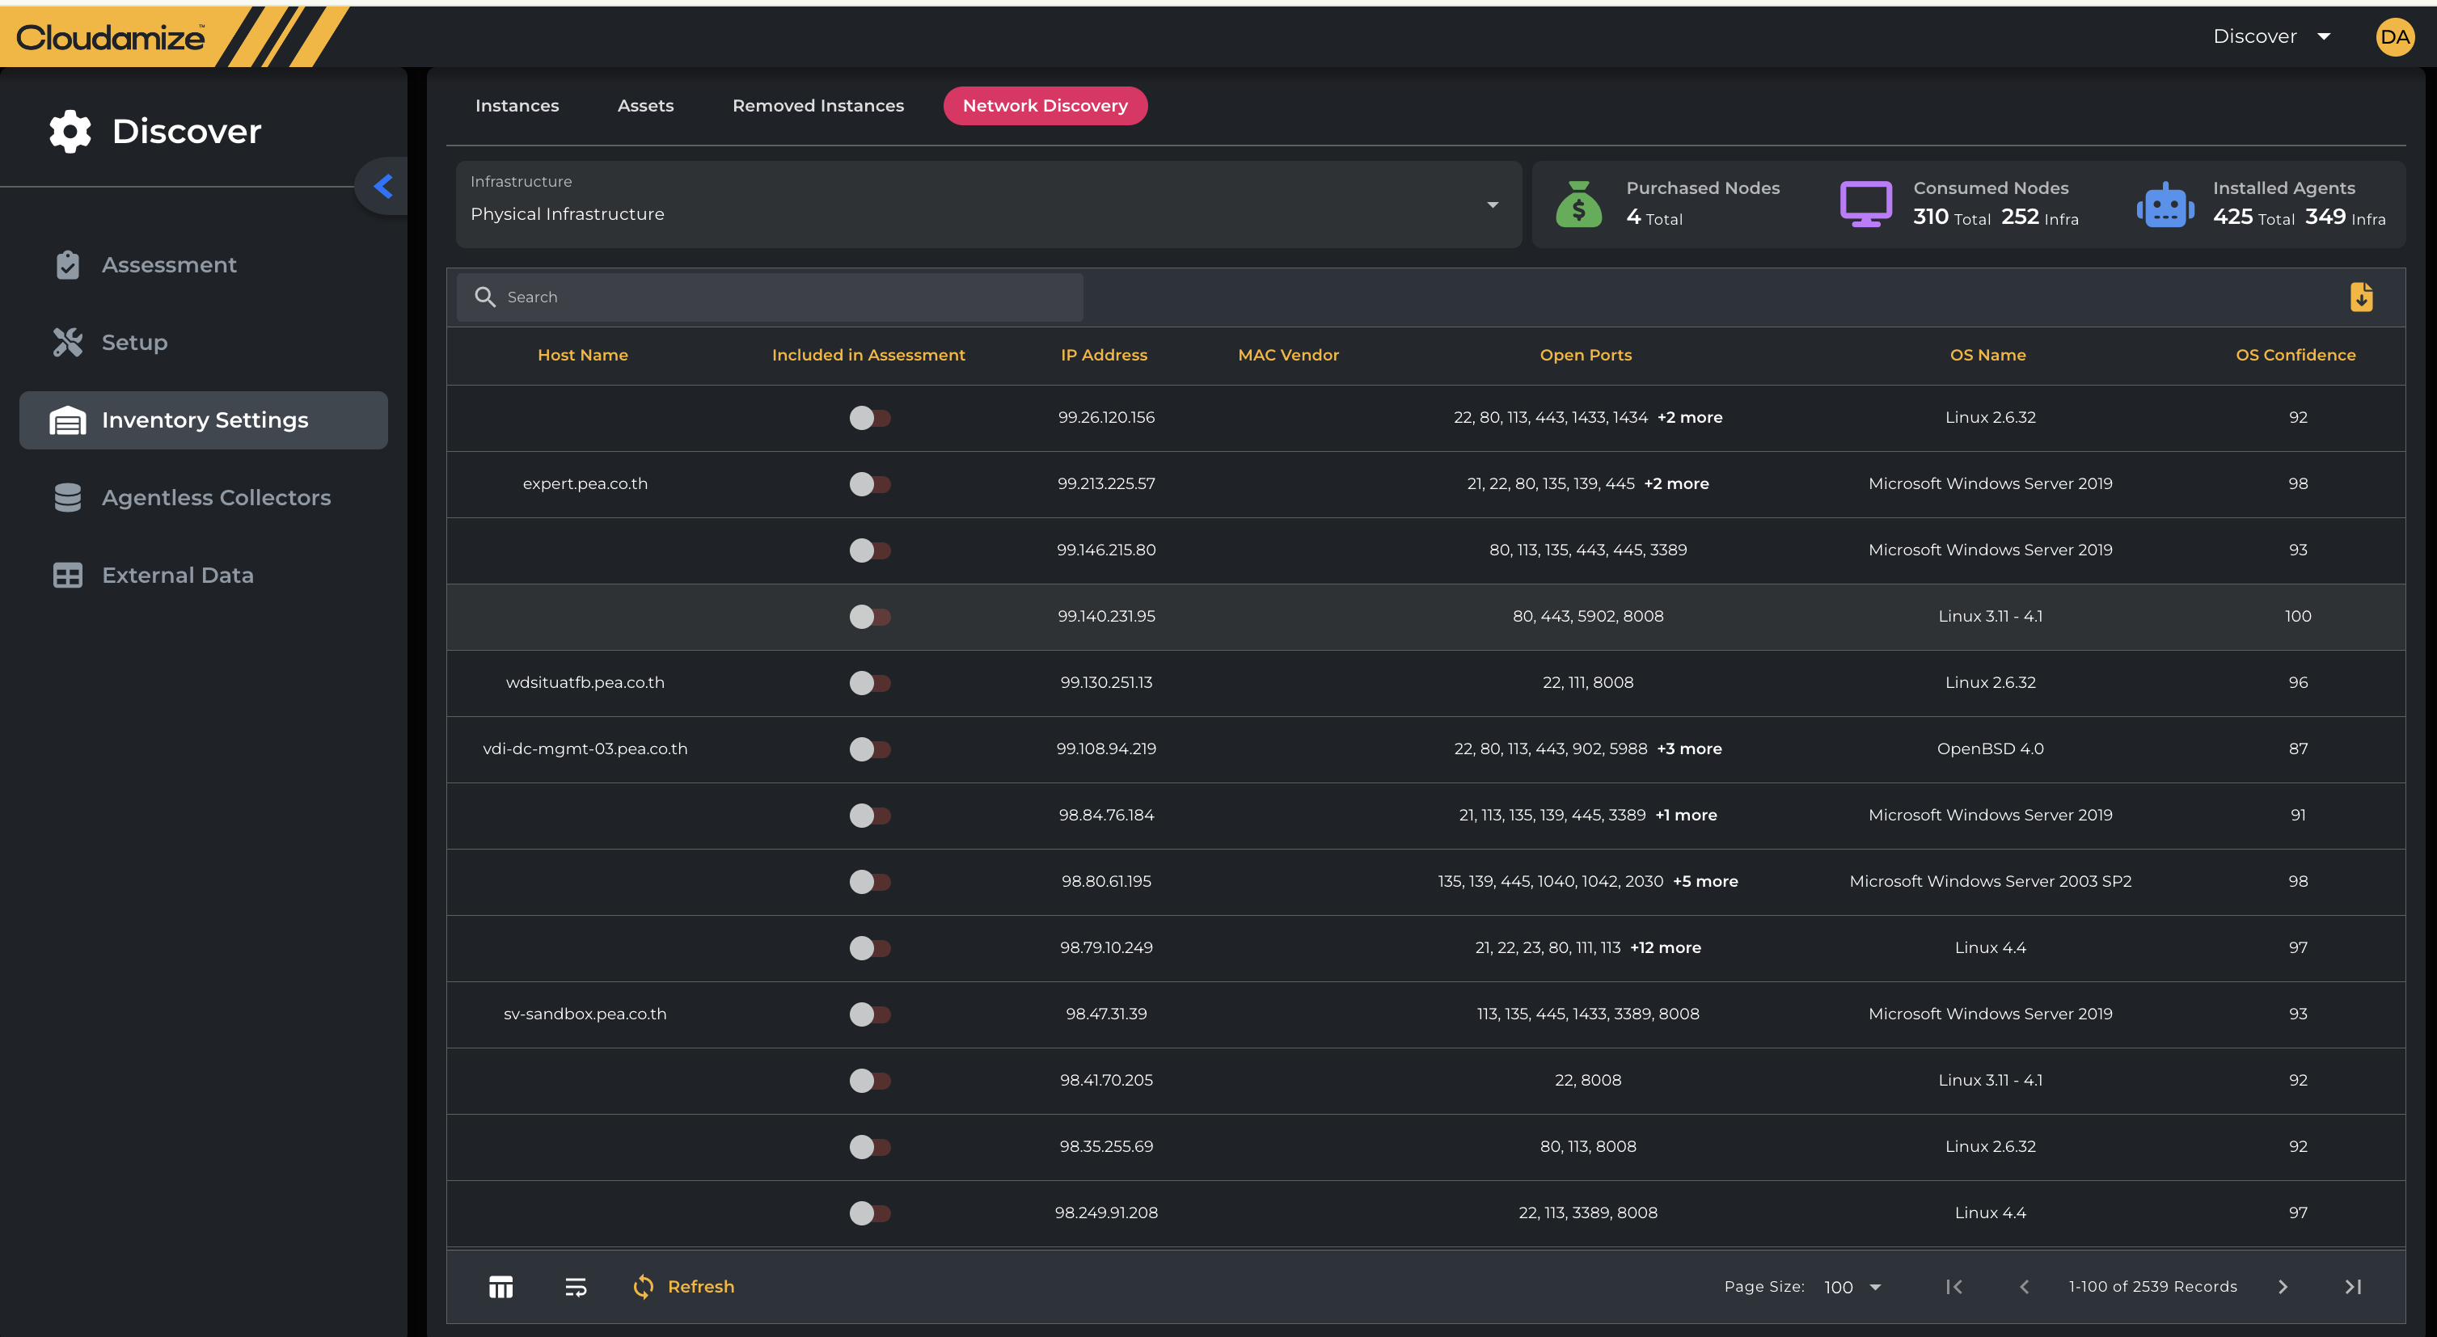This screenshot has height=1337, width=2437.
Task: Open the Discover dropdown in top bar
Action: pos(2270,37)
